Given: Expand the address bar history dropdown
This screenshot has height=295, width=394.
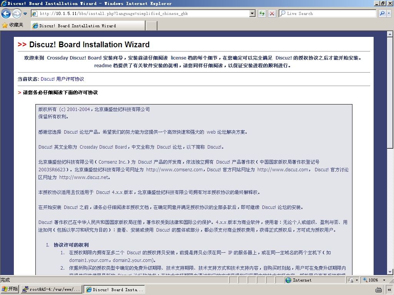Looking at the screenshot, I should (252, 13).
